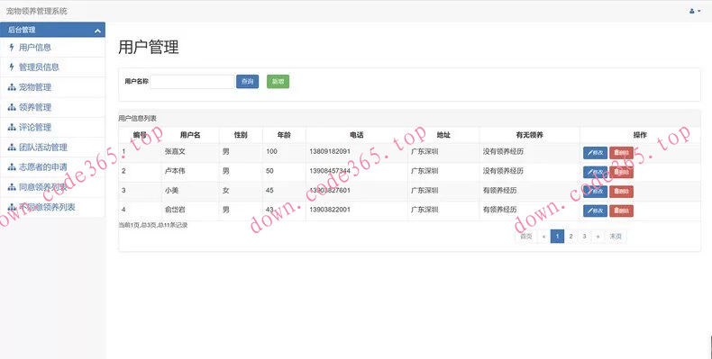Click the 有无领养 column header
This screenshot has width=712, height=359.
coord(529,135)
